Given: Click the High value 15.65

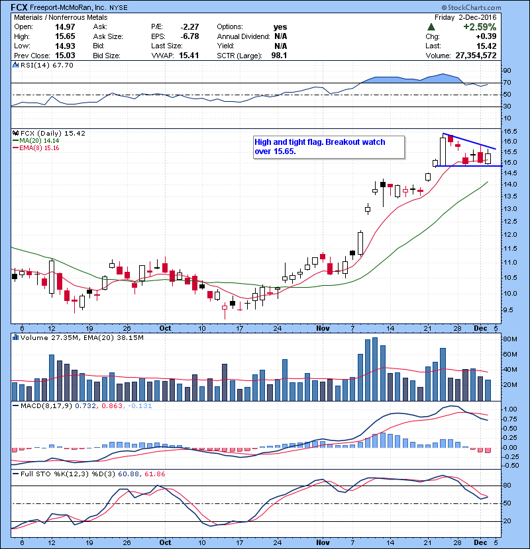Looking at the screenshot, I should click(65, 36).
